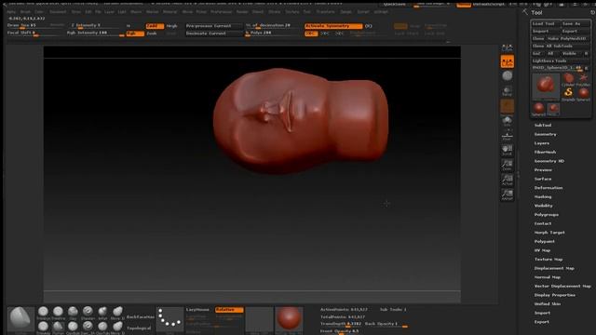The height and width of the screenshot is (335, 596).
Task: Click the AAHalf icon on right shelf
Action: pos(507,194)
